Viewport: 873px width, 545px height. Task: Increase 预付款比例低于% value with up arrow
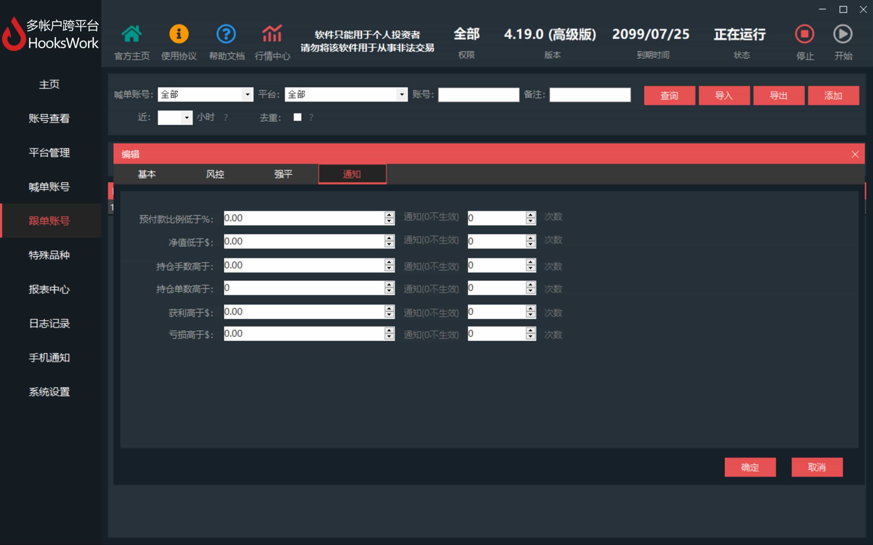pyautogui.click(x=389, y=215)
